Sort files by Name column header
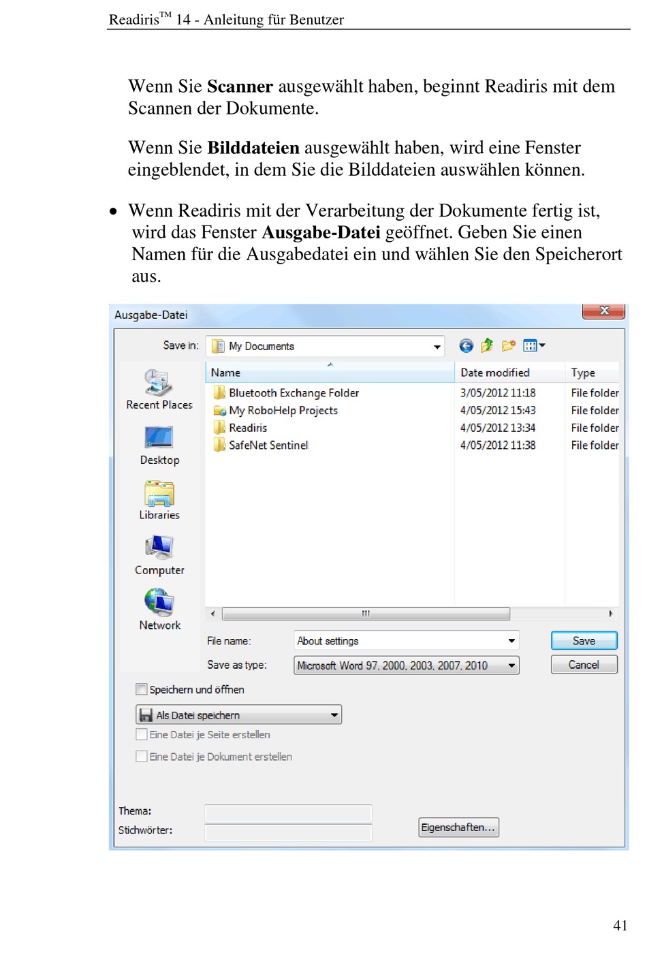The height and width of the screenshot is (959, 647). click(330, 373)
